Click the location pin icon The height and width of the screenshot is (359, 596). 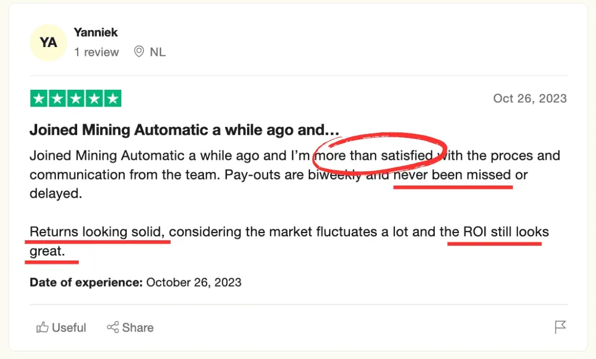point(139,52)
